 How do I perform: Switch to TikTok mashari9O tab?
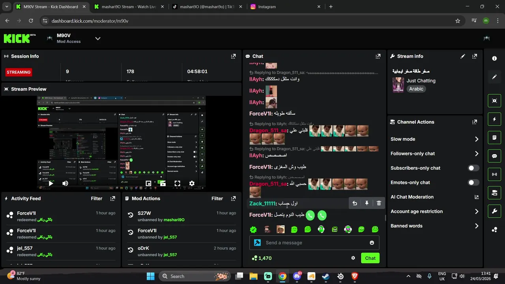point(207,7)
